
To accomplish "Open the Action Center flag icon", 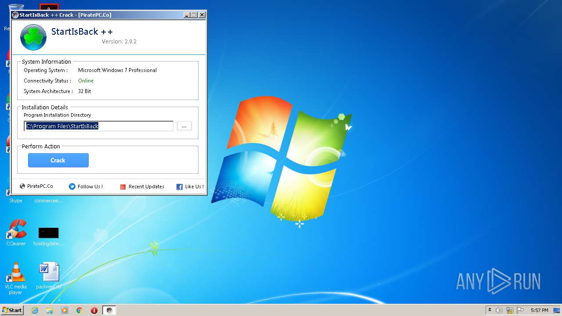I will click(520, 310).
